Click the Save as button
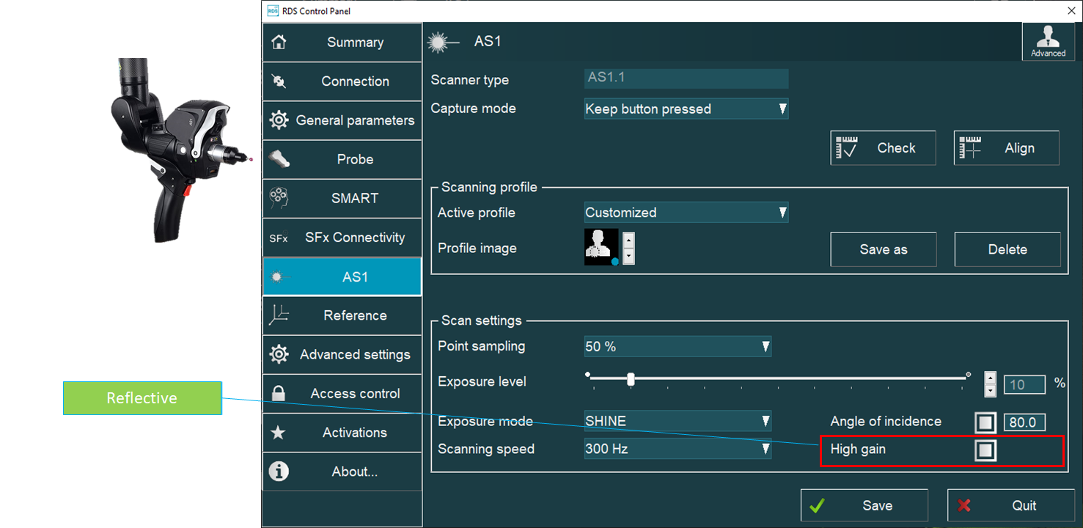The width and height of the screenshot is (1083, 528). 883,249
